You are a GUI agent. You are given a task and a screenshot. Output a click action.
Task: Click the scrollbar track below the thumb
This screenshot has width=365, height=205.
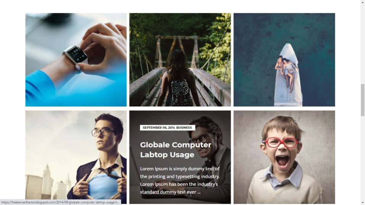[x=363, y=158]
